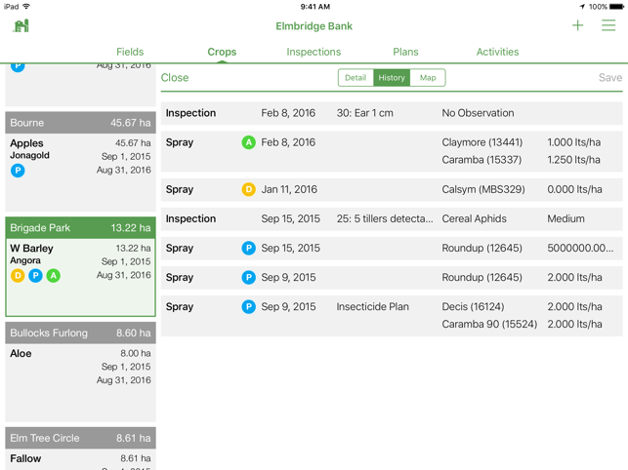Tap green A badge on Feb 8 spray
This screenshot has height=470, width=628.
248,142
